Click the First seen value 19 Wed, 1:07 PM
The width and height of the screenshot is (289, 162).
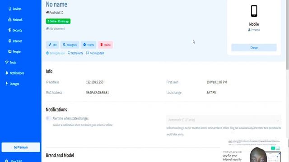pos(217,82)
